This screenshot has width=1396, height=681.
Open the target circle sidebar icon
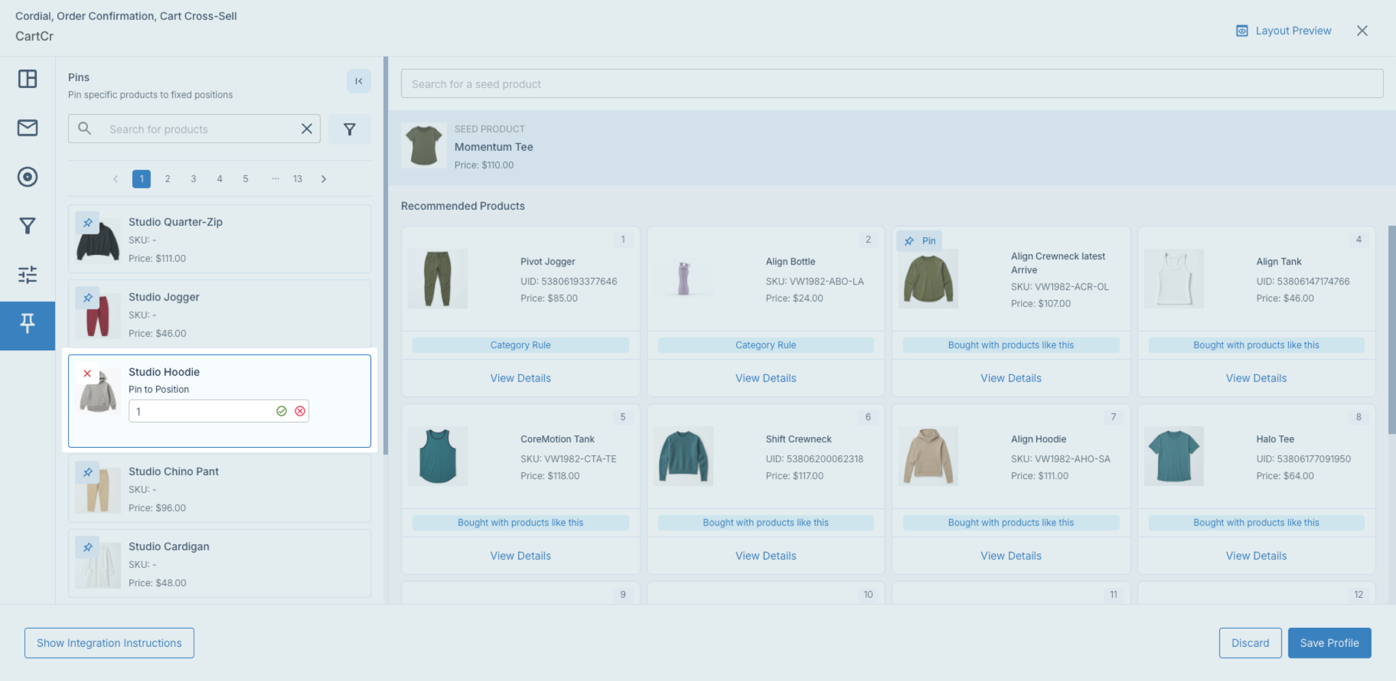(27, 177)
